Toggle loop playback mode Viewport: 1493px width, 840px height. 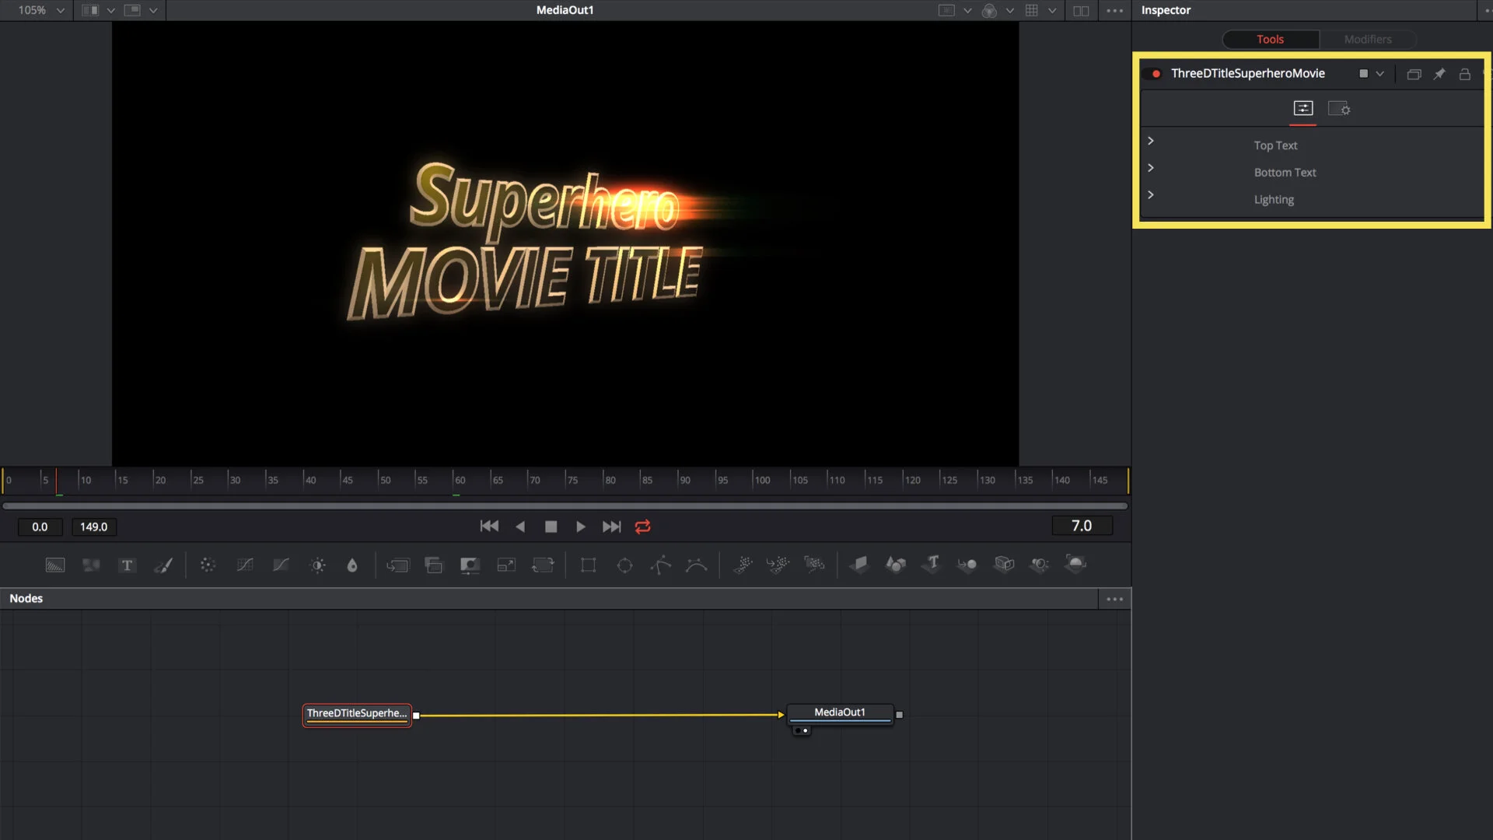tap(642, 527)
